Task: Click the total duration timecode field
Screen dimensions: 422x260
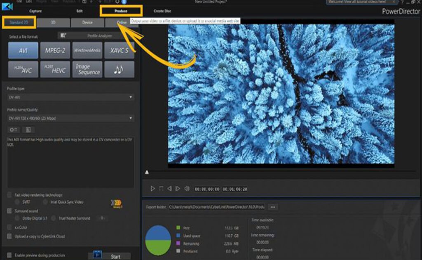Action: point(234,189)
